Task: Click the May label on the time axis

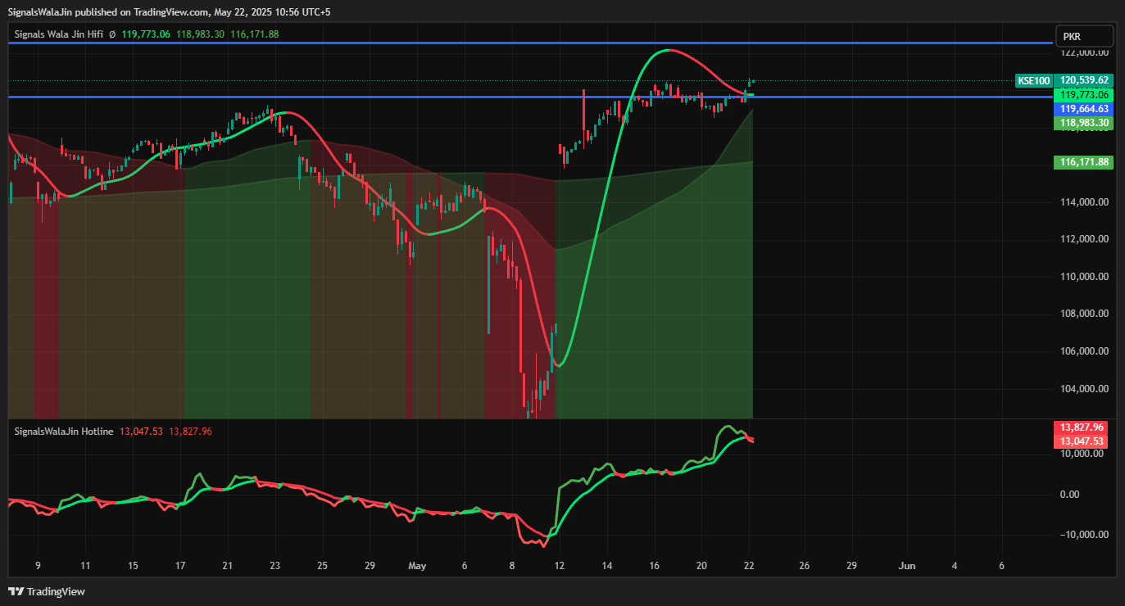Action: pyautogui.click(x=418, y=566)
